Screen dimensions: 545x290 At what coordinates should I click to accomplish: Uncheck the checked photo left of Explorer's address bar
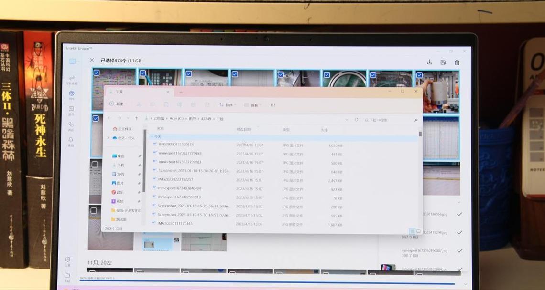coord(96,118)
